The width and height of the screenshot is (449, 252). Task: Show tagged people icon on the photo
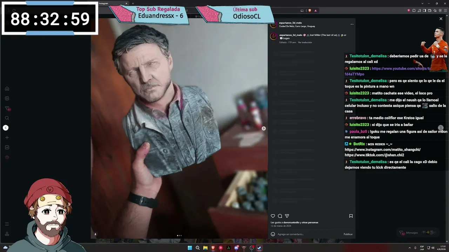tap(95, 234)
